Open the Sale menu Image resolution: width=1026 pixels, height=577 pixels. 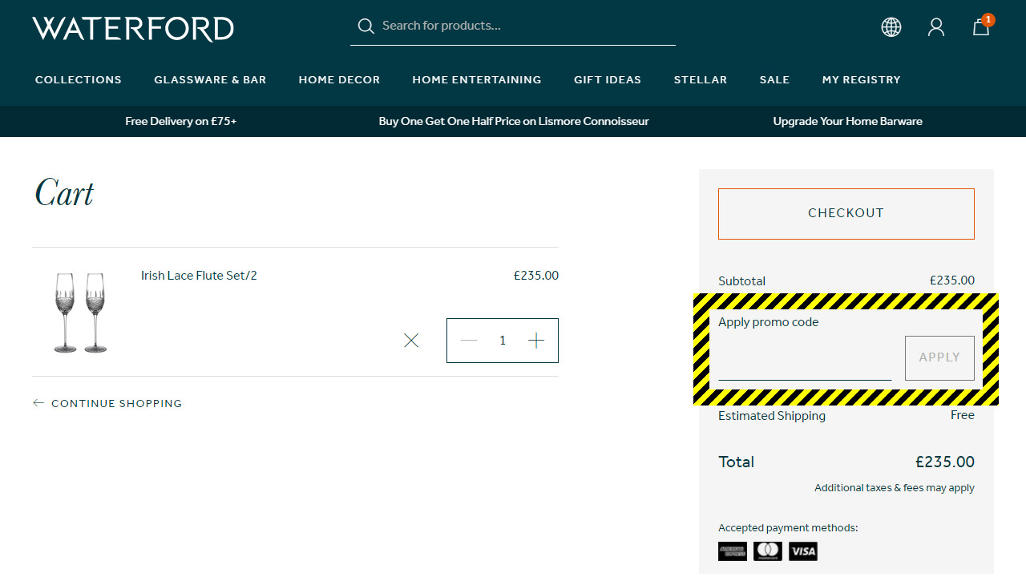(x=774, y=79)
